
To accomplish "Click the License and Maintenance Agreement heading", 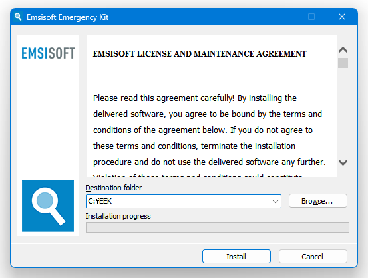I will coord(200,54).
